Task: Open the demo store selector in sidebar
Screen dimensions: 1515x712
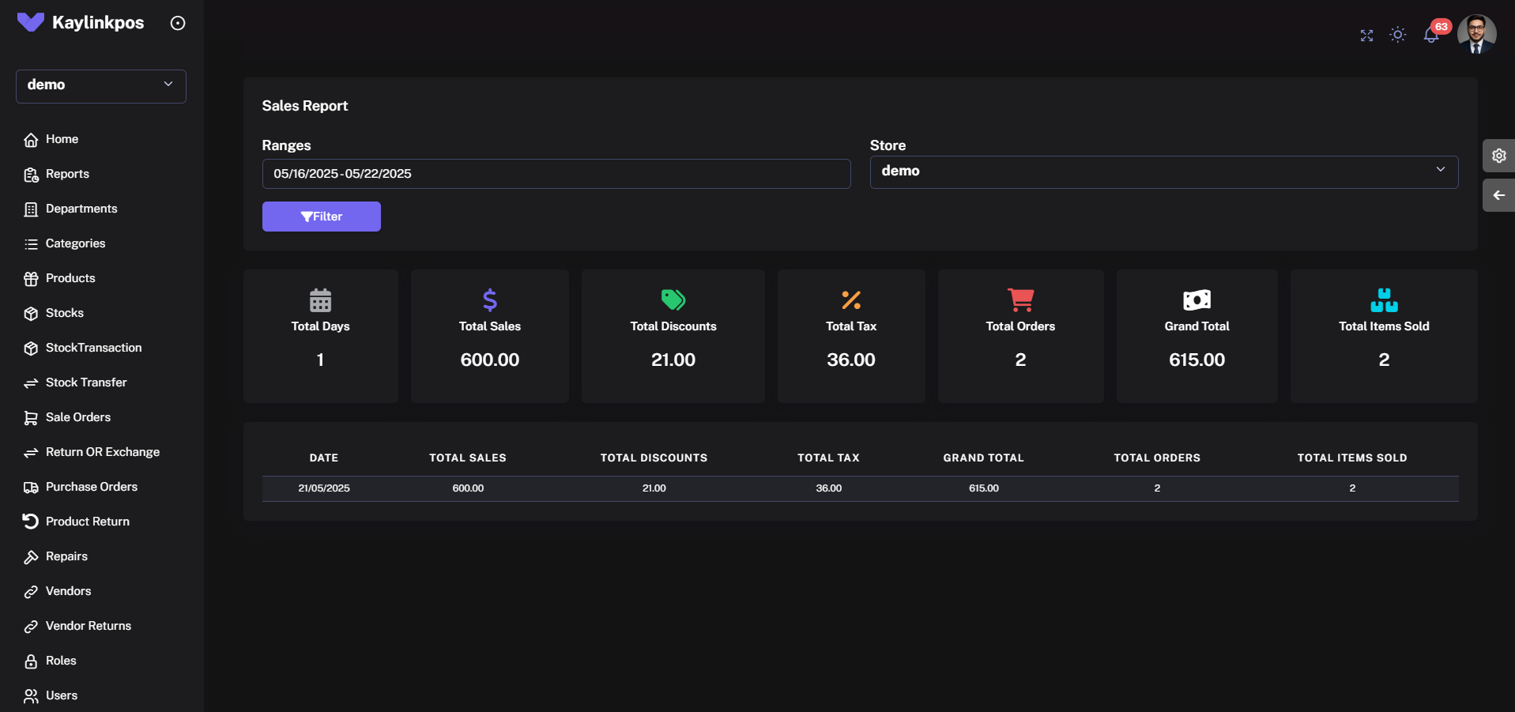Action: [x=101, y=85]
